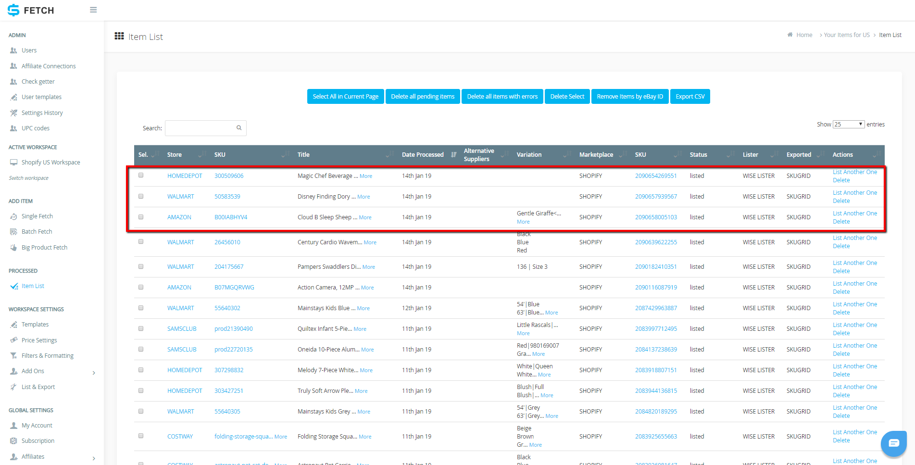Sort by Date Processed column
Screen dimensions: 915x465
pos(428,155)
